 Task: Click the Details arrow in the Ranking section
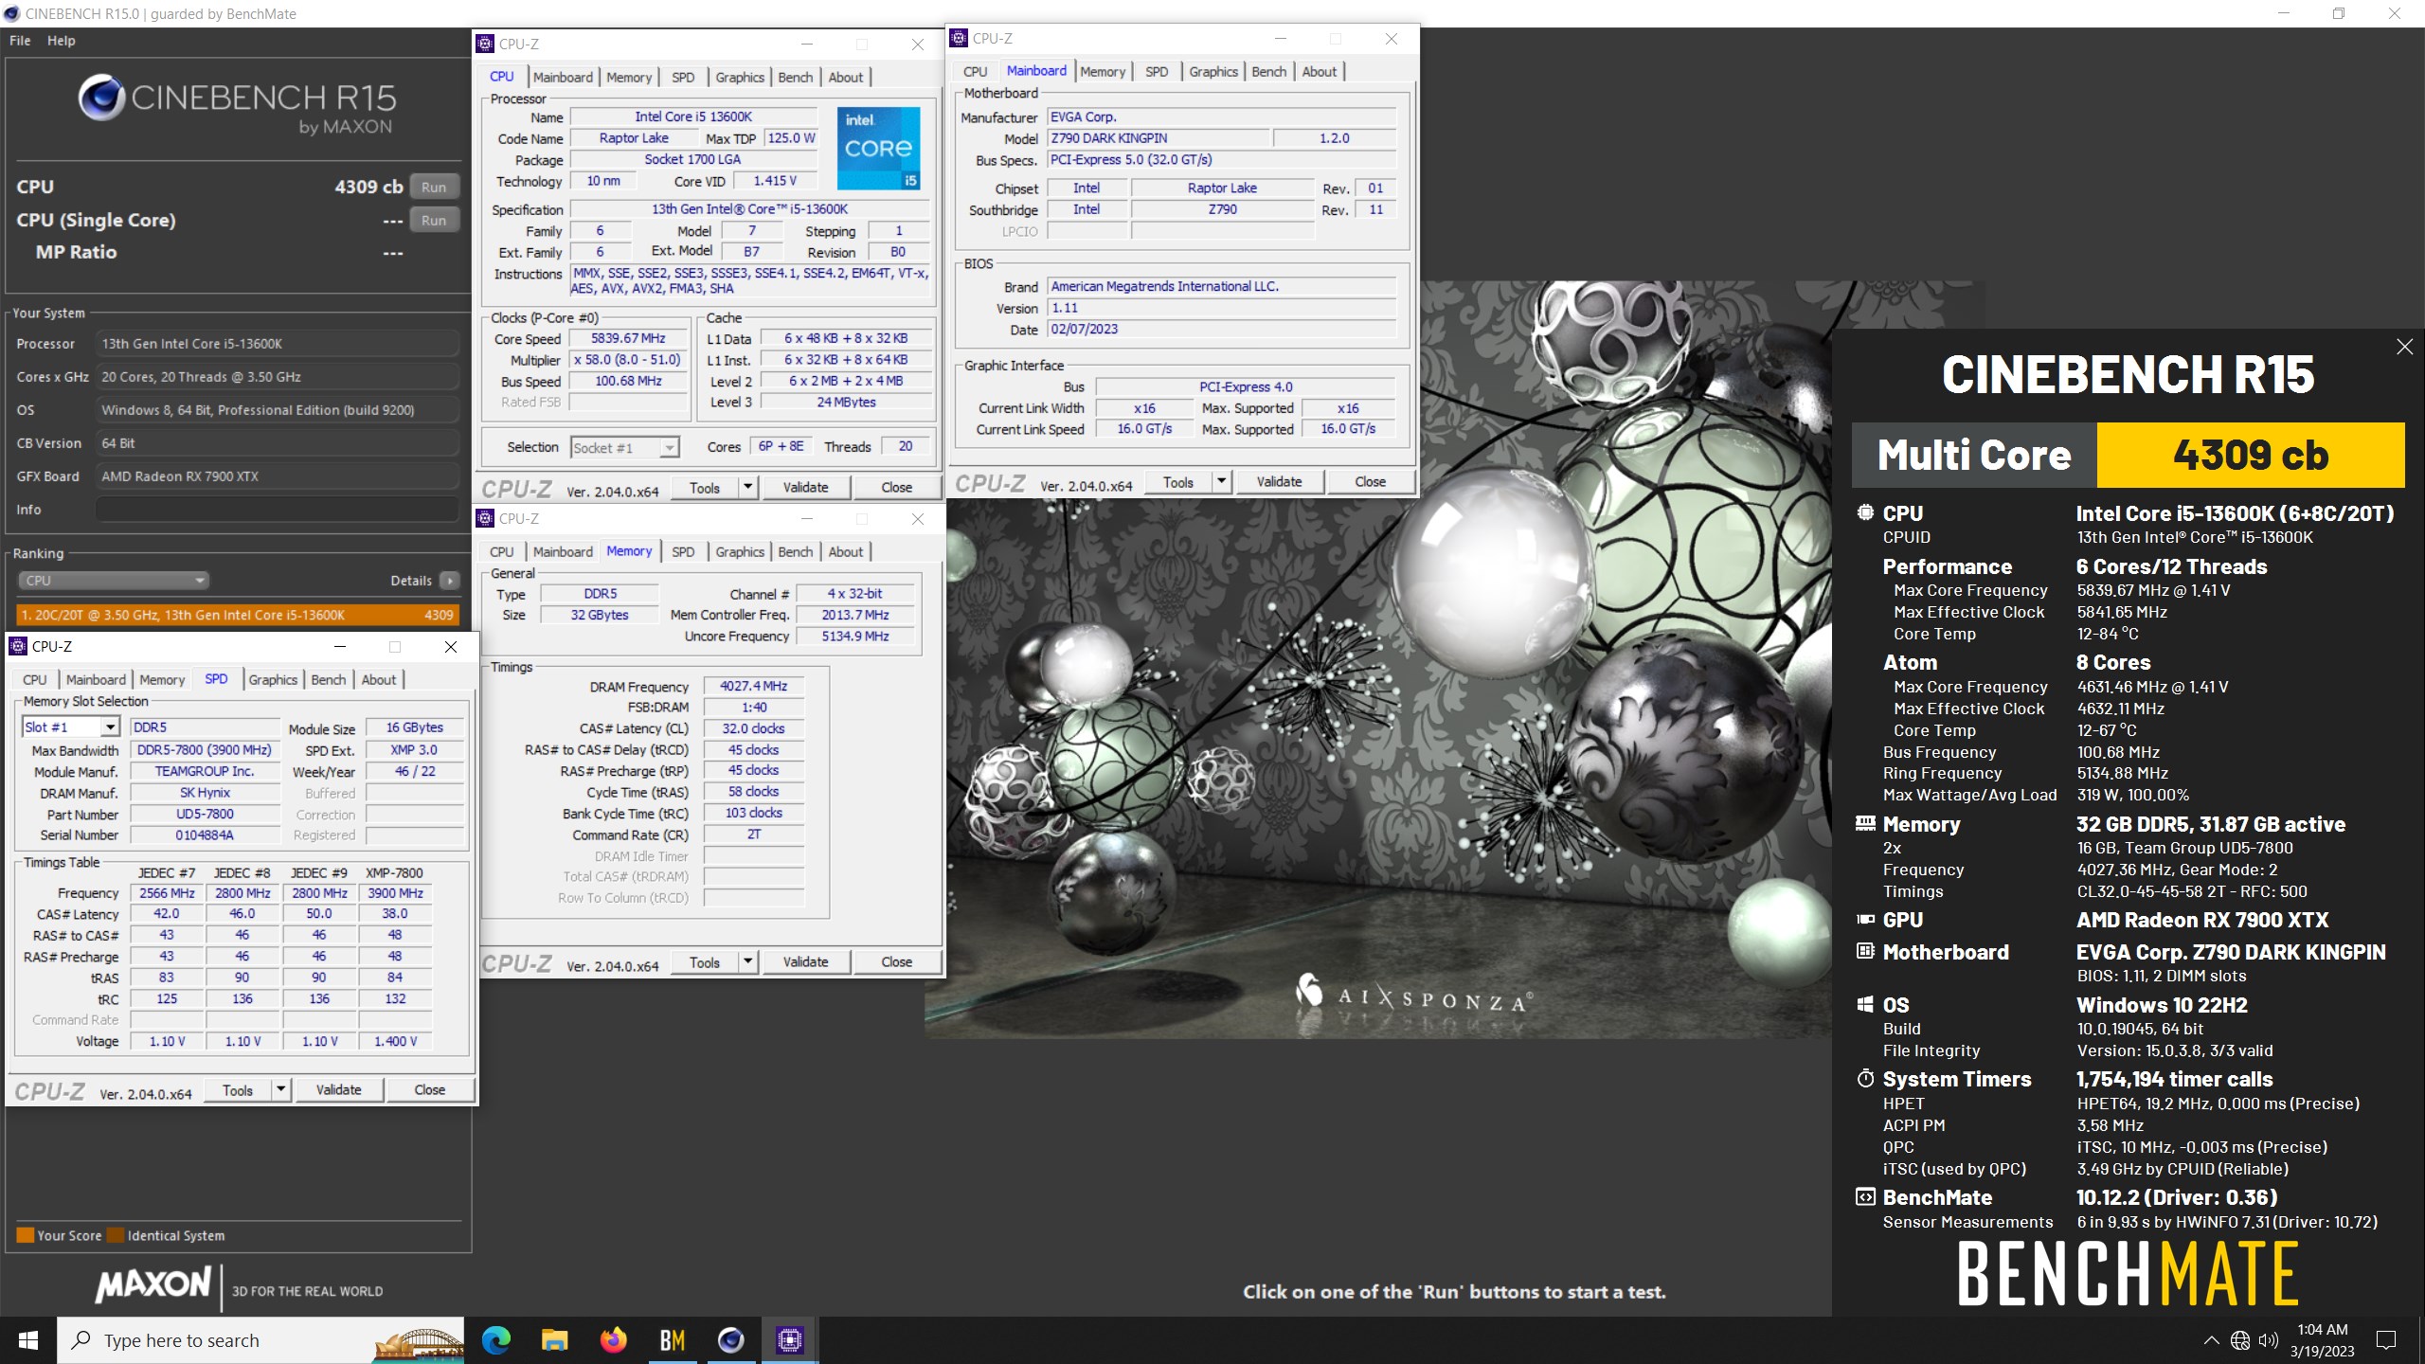450,581
